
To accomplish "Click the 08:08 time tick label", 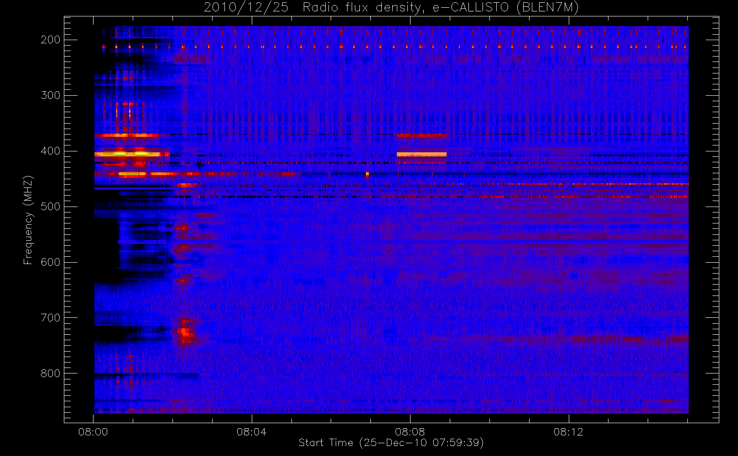I will pos(410,432).
